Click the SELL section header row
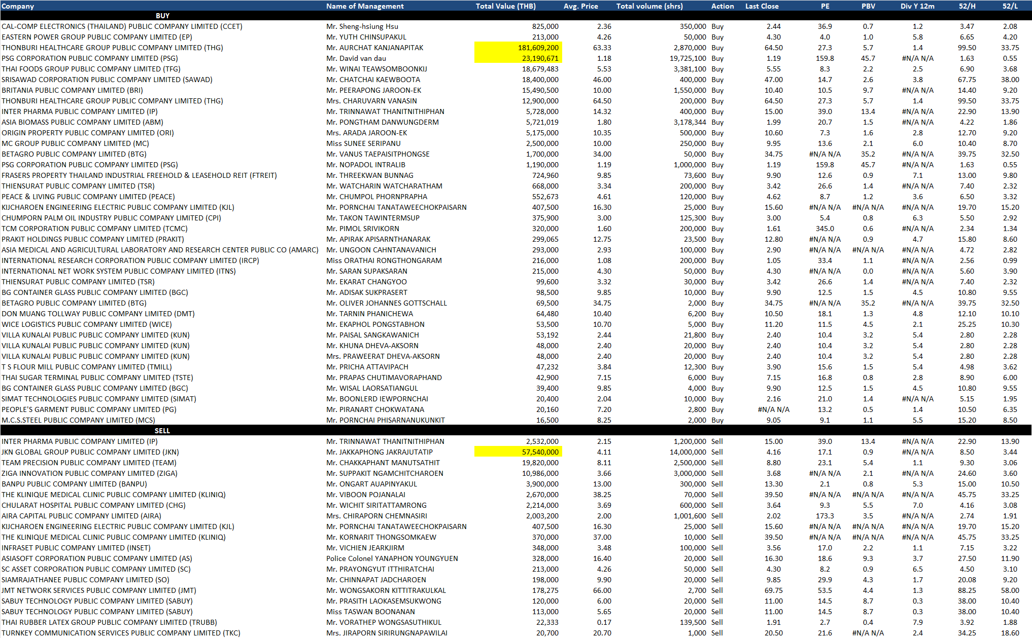Image resolution: width=1032 pixels, height=638 pixels. click(162, 431)
